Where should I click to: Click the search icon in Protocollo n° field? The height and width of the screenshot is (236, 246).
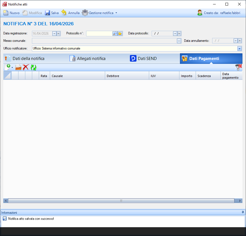coord(115,34)
